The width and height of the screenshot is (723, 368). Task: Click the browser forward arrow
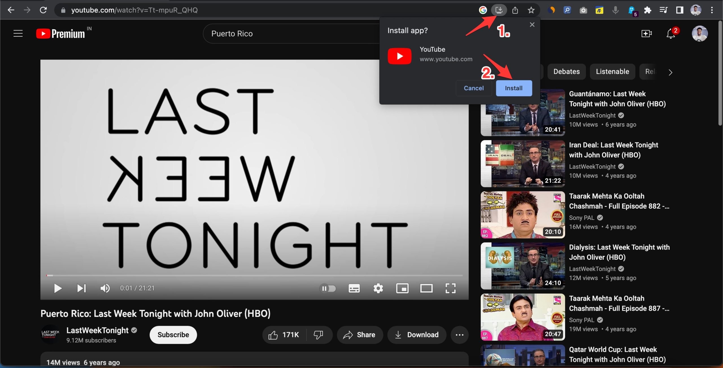point(27,10)
